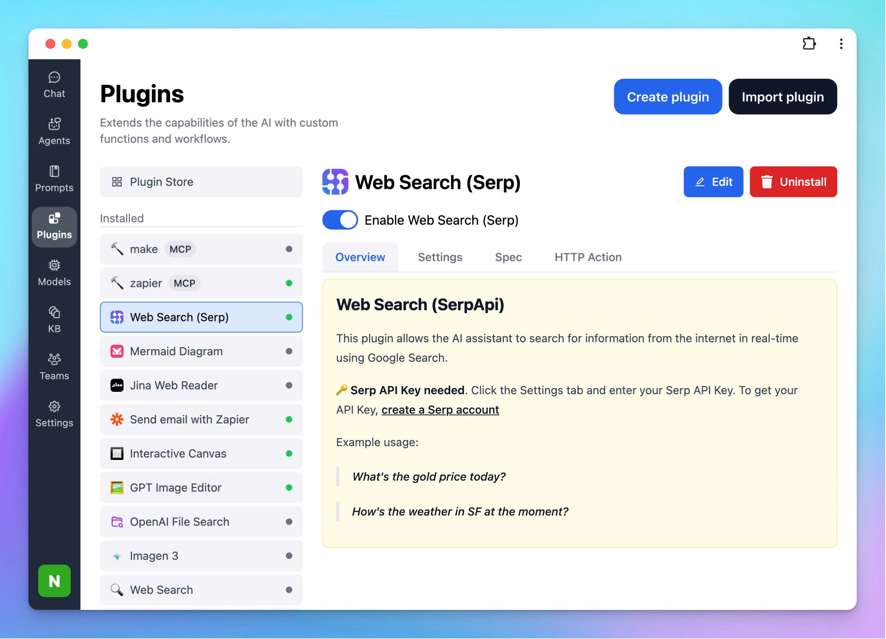Viewport: 886px width, 639px height.
Task: Click the orange Zapier asterisk icon
Action: coord(117,419)
